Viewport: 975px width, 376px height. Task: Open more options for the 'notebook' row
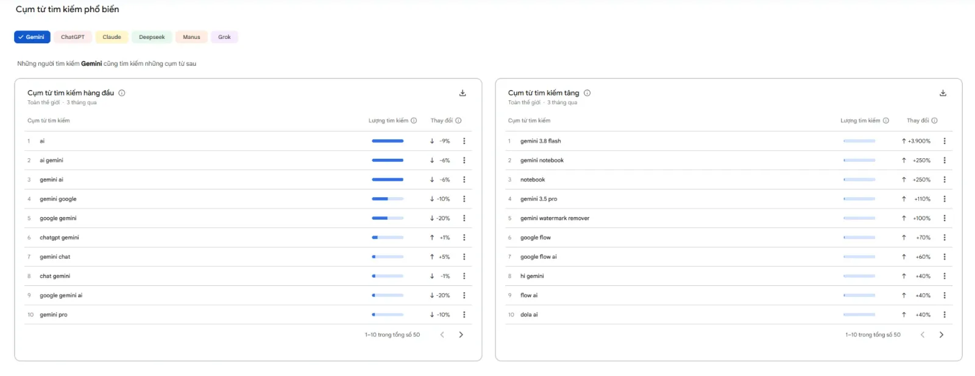[945, 179]
